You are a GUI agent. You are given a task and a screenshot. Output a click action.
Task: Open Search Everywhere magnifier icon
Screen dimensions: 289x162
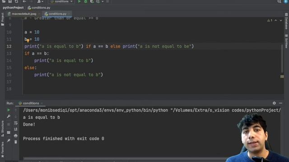point(279,1)
